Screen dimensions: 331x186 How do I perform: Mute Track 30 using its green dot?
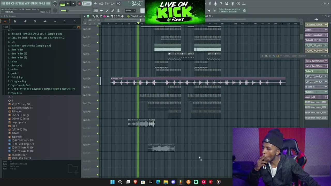(x=98, y=34)
